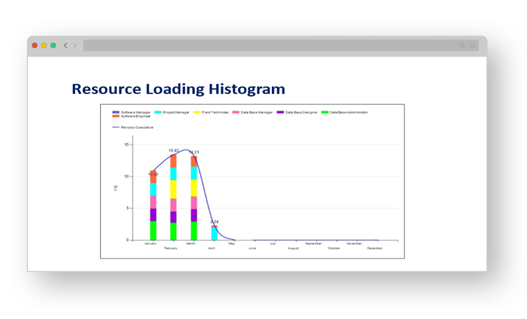Click the purple segment of January bar
The image size is (527, 319).
[153, 215]
